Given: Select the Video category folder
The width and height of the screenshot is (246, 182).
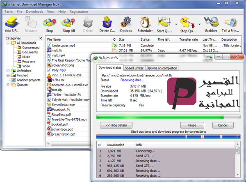Looking at the screenshot, I should (x=23, y=66).
